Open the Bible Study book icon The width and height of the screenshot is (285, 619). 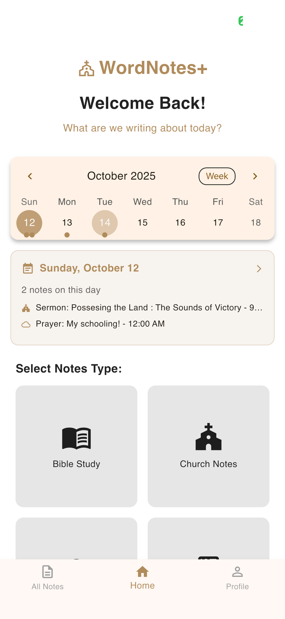click(76, 438)
